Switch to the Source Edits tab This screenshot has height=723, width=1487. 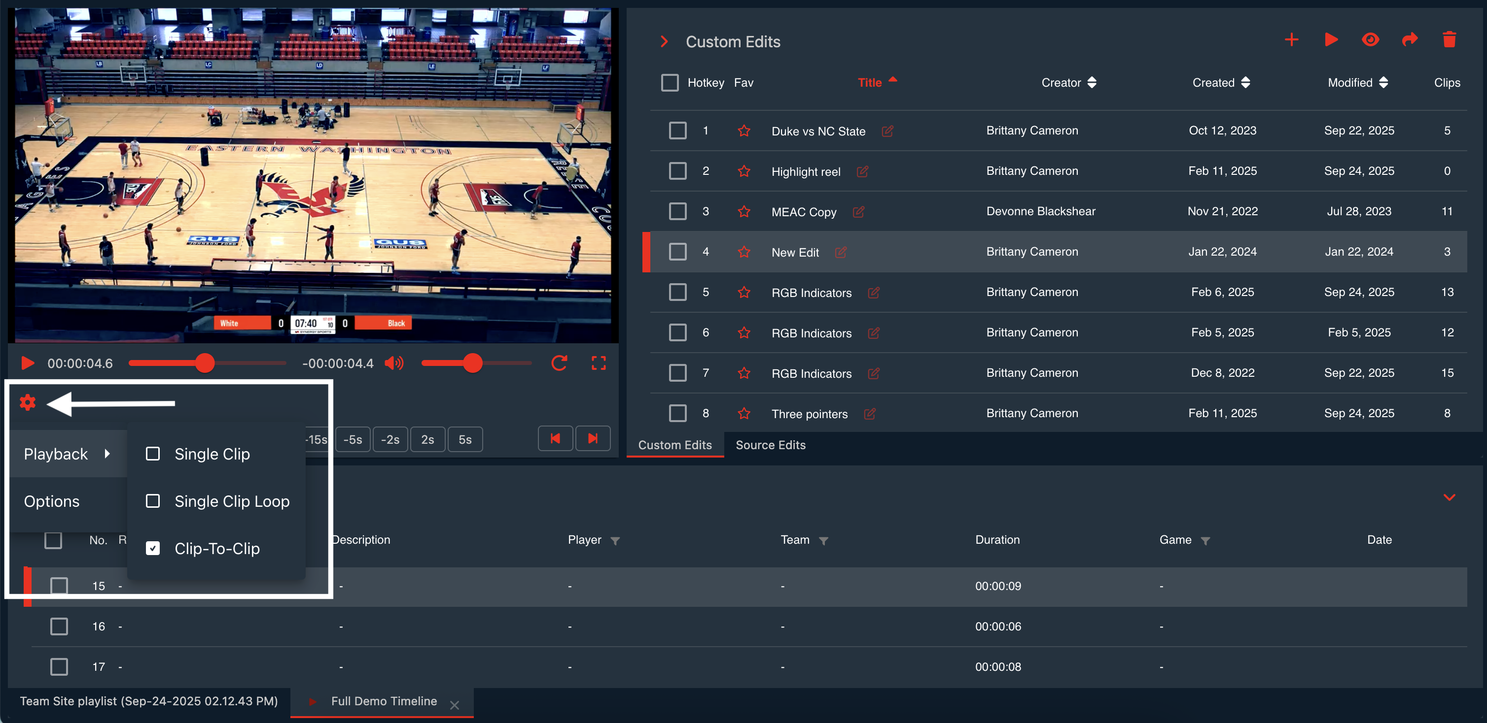770,445
